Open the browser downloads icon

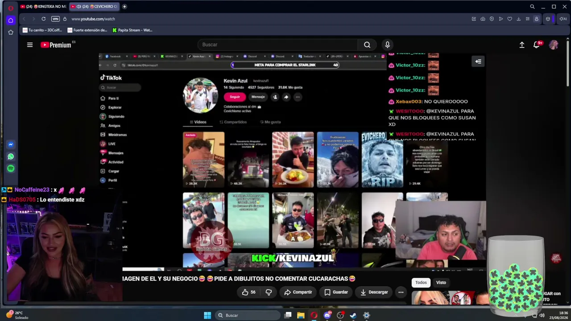[x=518, y=19]
